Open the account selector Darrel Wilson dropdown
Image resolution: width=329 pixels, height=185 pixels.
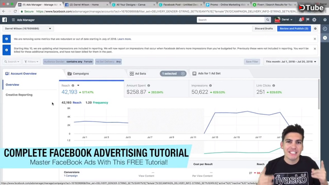28,29
